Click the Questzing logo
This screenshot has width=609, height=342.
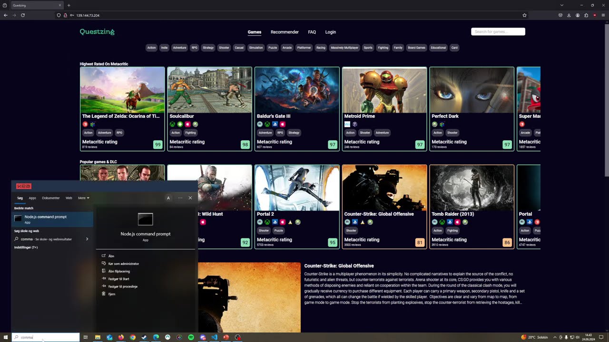click(x=97, y=32)
